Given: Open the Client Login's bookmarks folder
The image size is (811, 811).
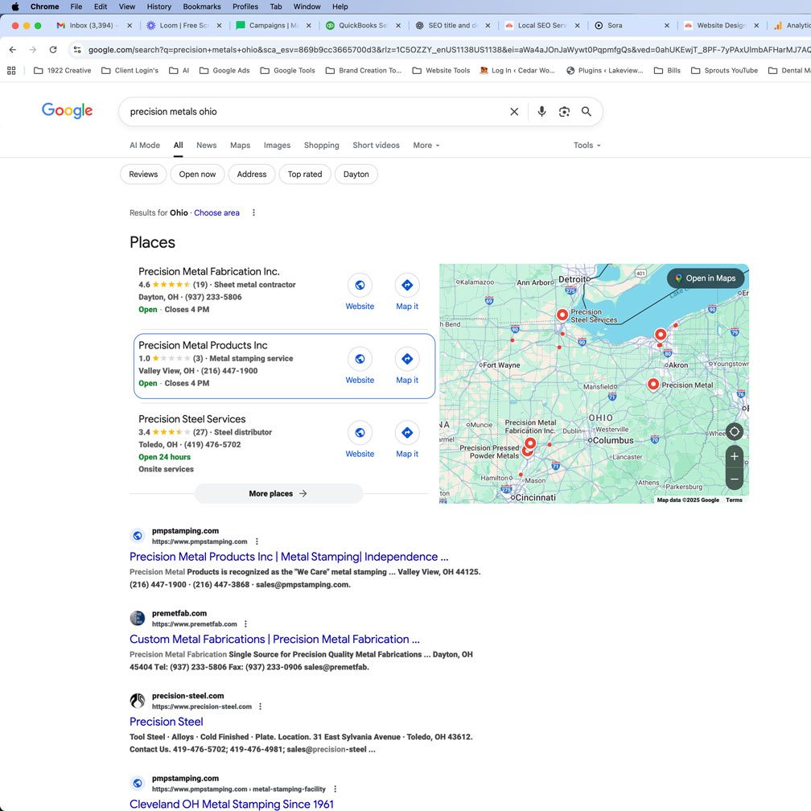Looking at the screenshot, I should coord(130,70).
